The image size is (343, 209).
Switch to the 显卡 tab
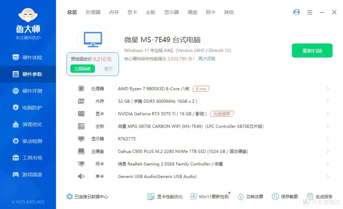[132, 12]
